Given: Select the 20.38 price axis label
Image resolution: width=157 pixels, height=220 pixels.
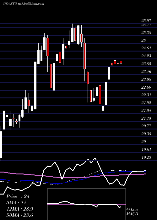Looking at the screenshot, I should (x=146, y=134).
